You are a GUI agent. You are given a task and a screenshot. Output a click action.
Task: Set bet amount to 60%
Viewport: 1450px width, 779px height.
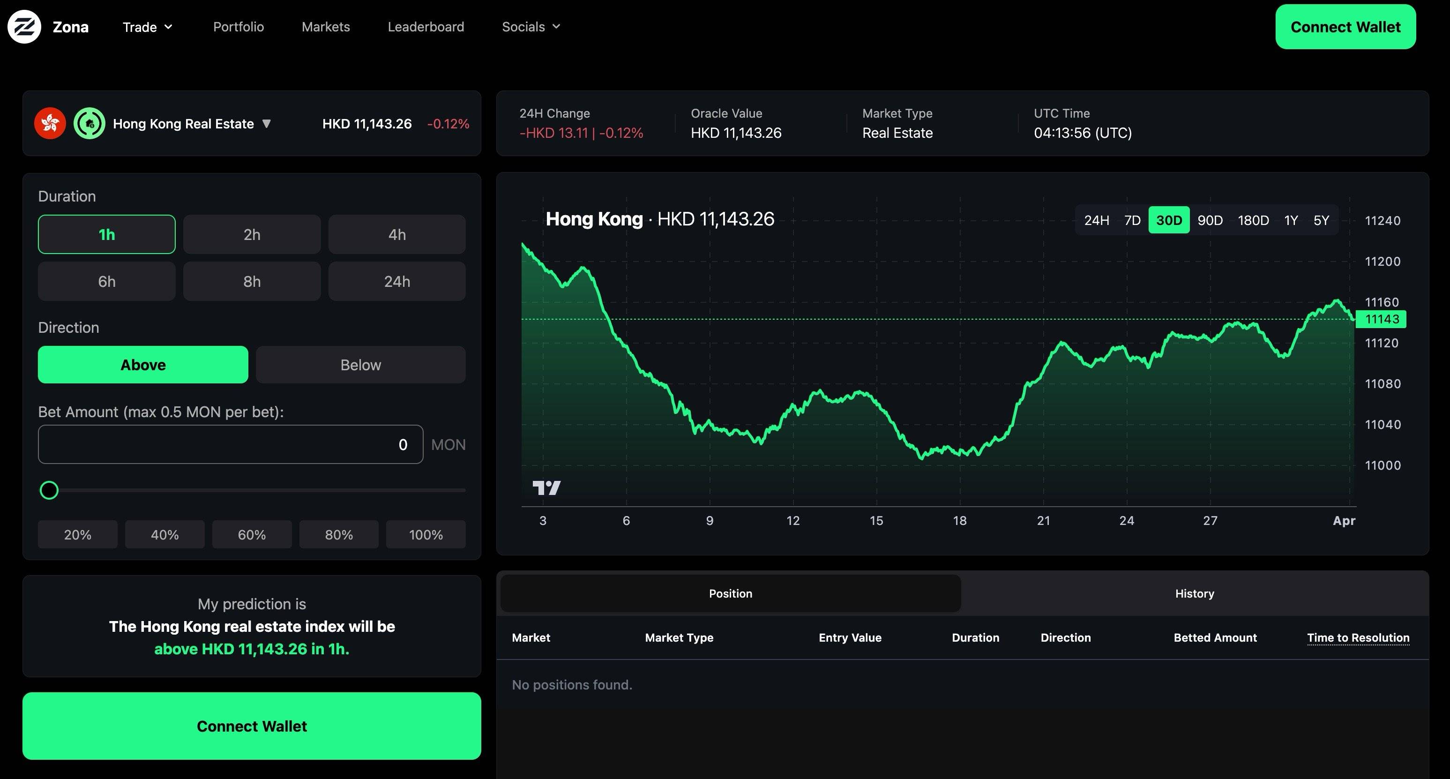pyautogui.click(x=252, y=535)
